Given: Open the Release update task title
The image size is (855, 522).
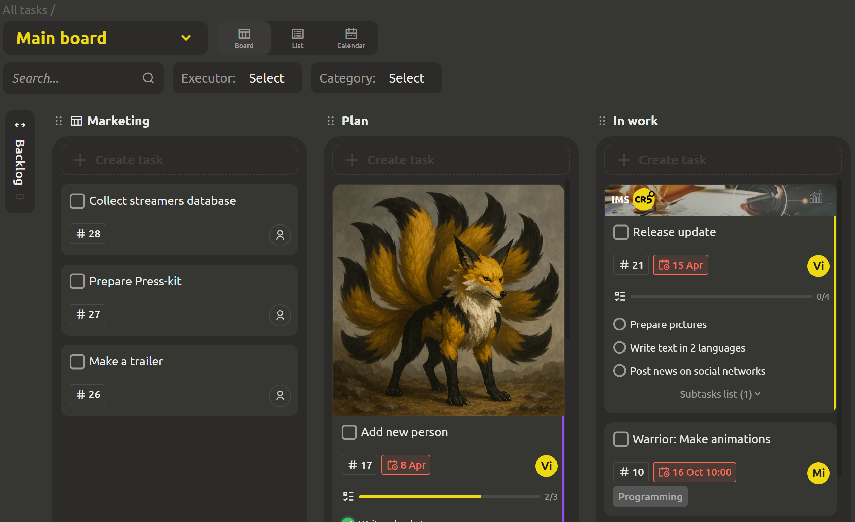Looking at the screenshot, I should point(674,232).
